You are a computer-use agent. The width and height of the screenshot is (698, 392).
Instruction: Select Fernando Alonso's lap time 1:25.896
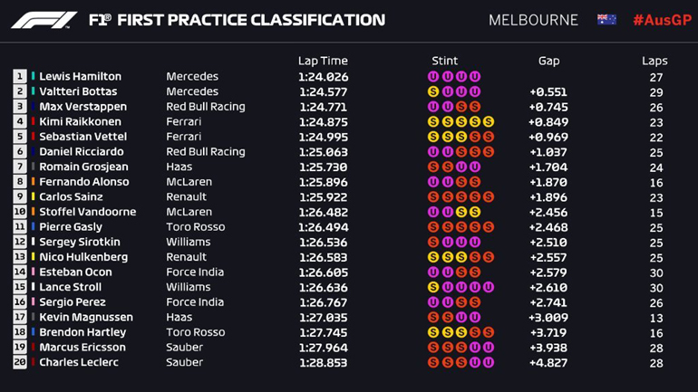[323, 182]
